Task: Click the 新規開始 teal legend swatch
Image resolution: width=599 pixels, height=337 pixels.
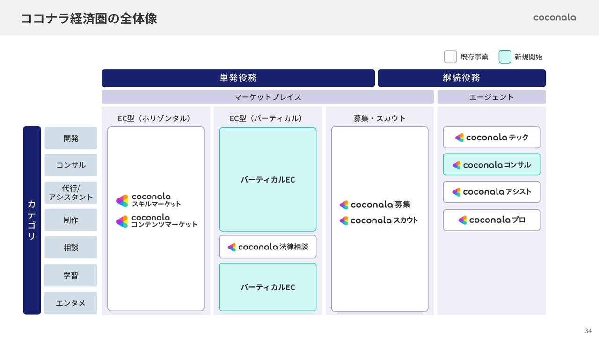Action: coord(505,57)
